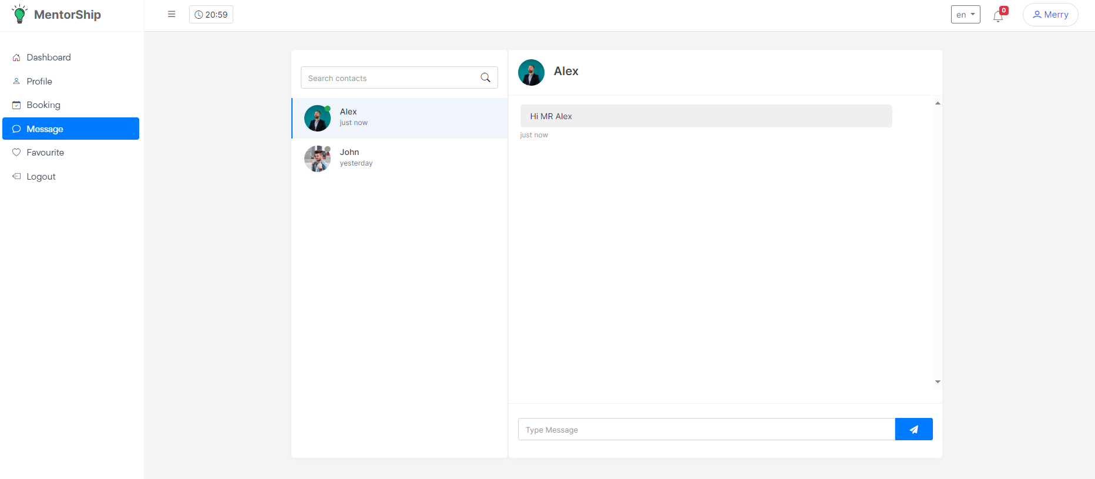Click the chat scrollbar down arrow
This screenshot has width=1095, height=479.
coord(938,382)
